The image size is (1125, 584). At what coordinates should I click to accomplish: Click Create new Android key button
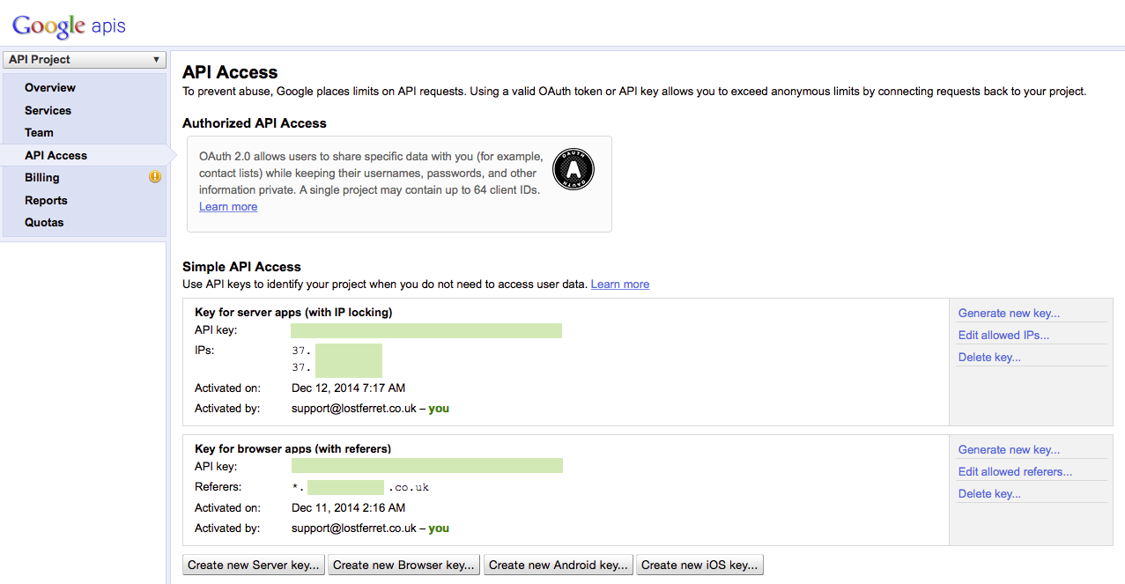559,565
